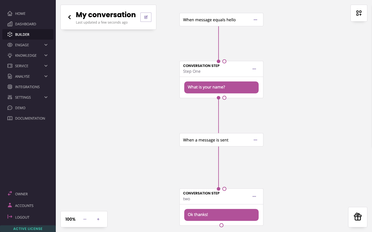This screenshot has height=232, width=372.
Task: Collapse the Service menu
Action: click(x=46, y=66)
